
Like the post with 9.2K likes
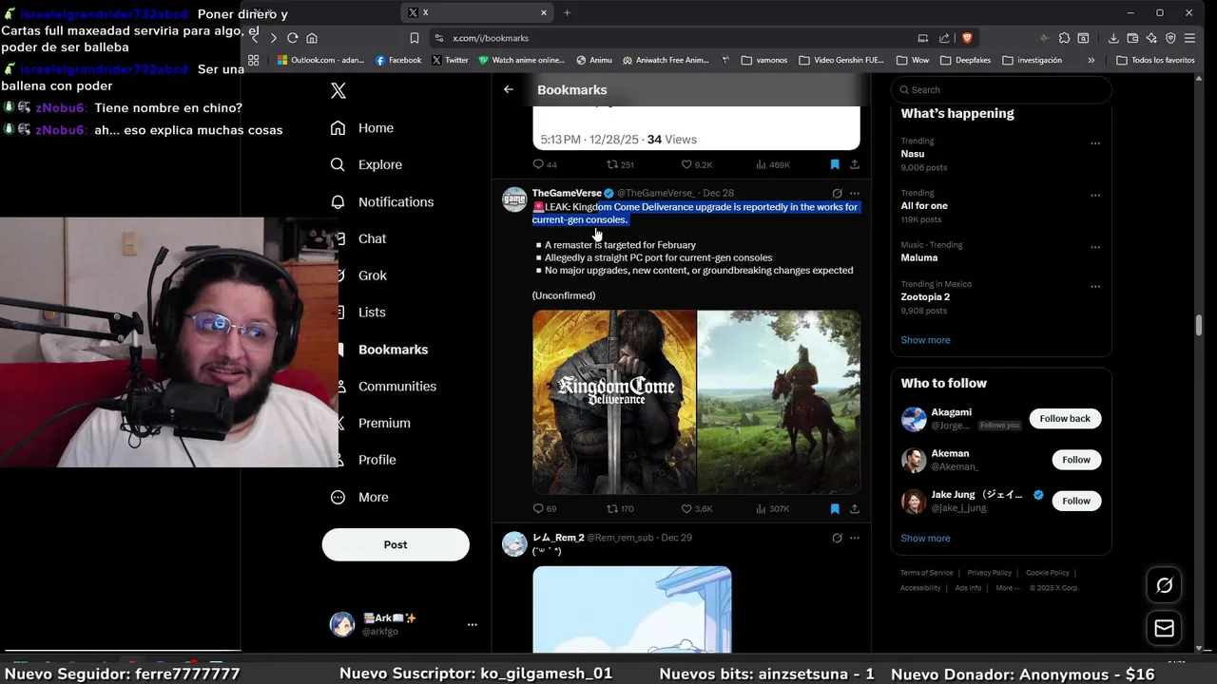[697, 164]
